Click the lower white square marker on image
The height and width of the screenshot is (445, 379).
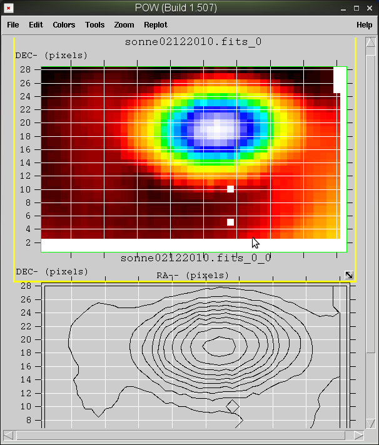[230, 222]
